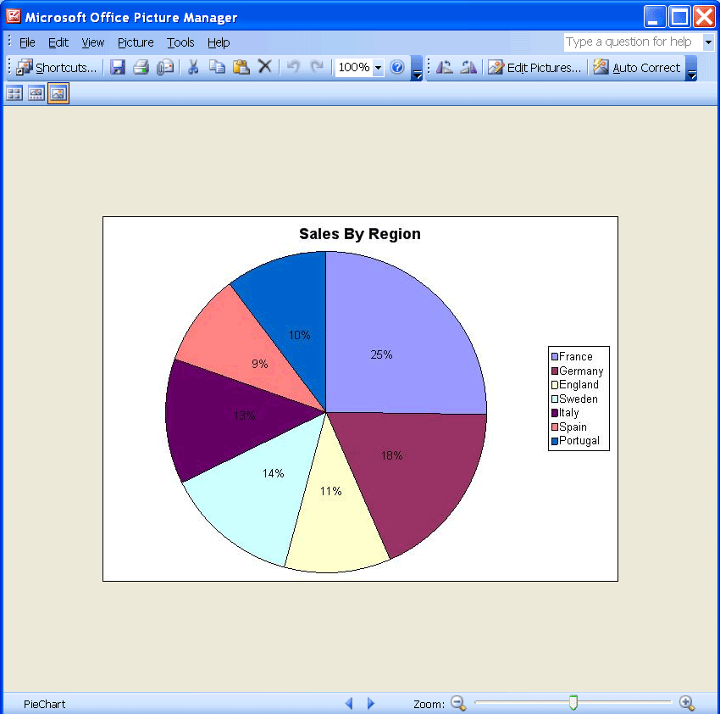Click the Save icon in the toolbar

[x=118, y=68]
